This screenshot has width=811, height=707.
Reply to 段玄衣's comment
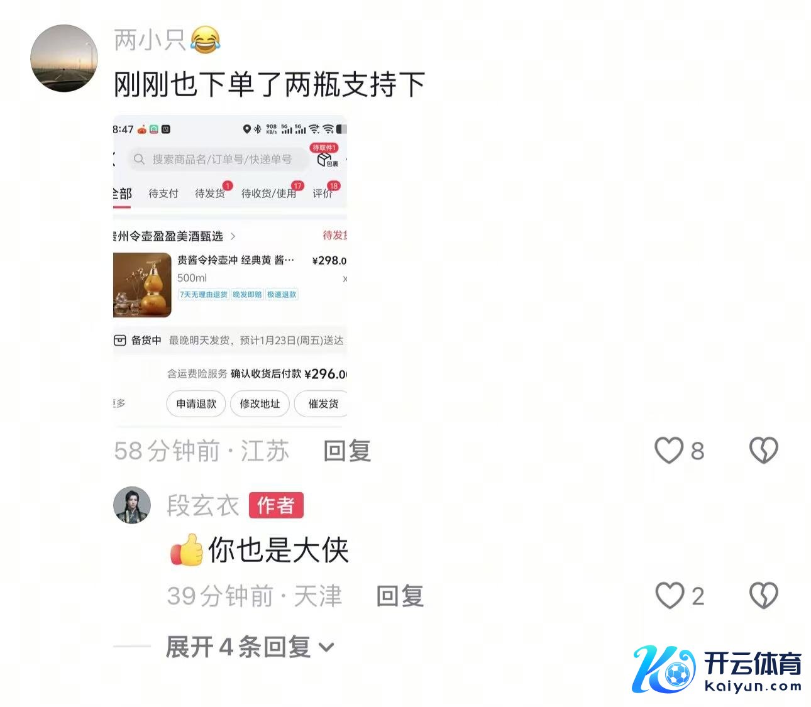point(400,596)
